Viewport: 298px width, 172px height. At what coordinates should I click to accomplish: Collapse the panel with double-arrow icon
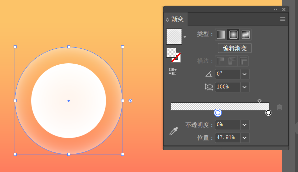[x=275, y=10]
